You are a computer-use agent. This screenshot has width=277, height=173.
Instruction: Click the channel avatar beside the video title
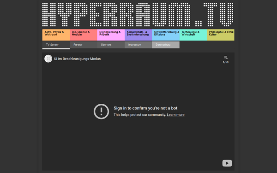(x=48, y=59)
